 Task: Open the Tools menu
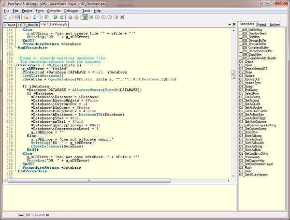tap(87, 10)
